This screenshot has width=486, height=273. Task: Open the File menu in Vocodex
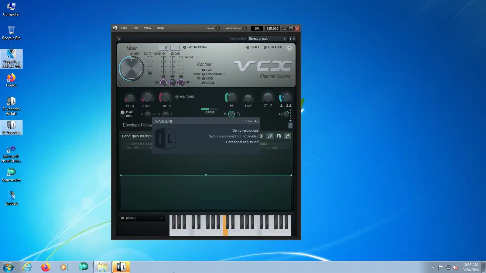124,28
